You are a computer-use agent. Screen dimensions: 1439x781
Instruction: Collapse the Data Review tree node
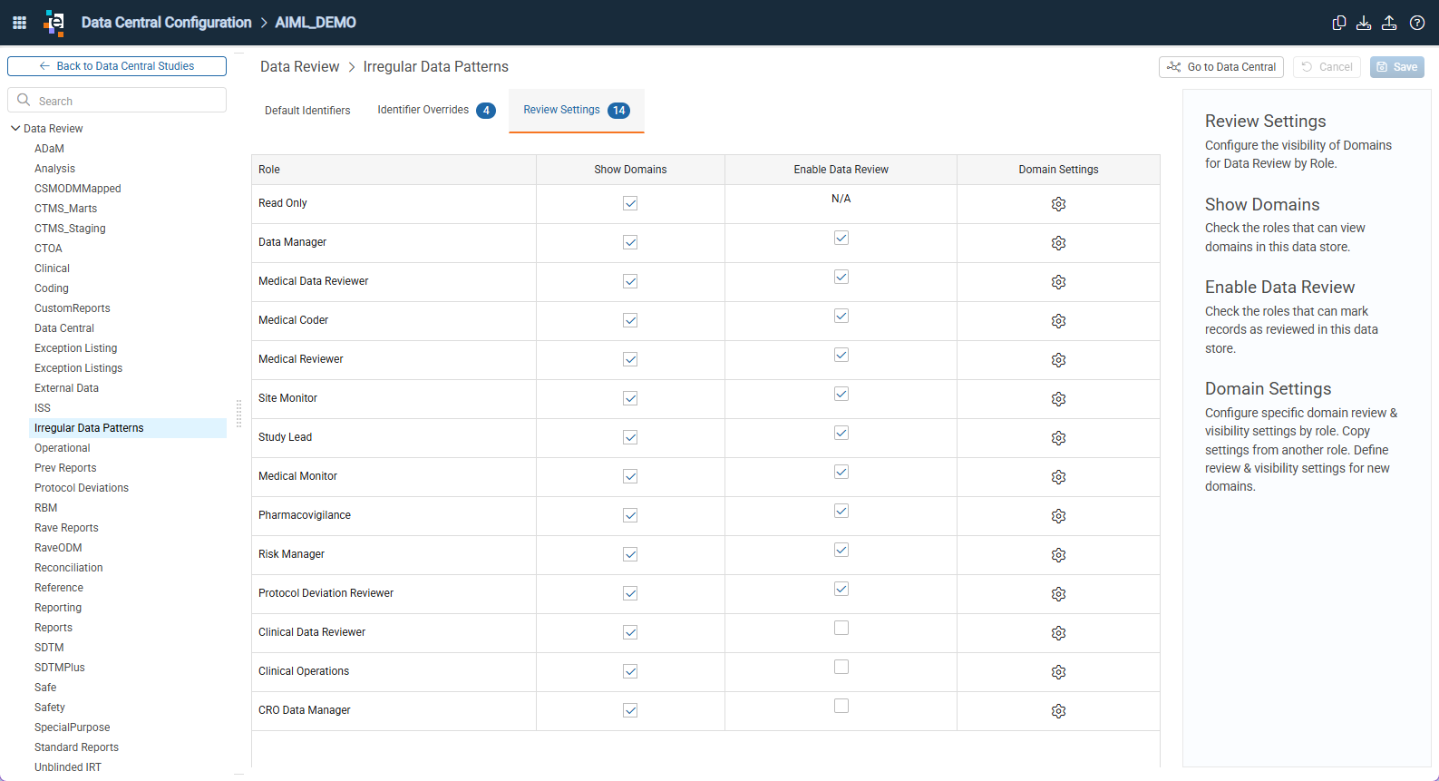[x=15, y=129]
